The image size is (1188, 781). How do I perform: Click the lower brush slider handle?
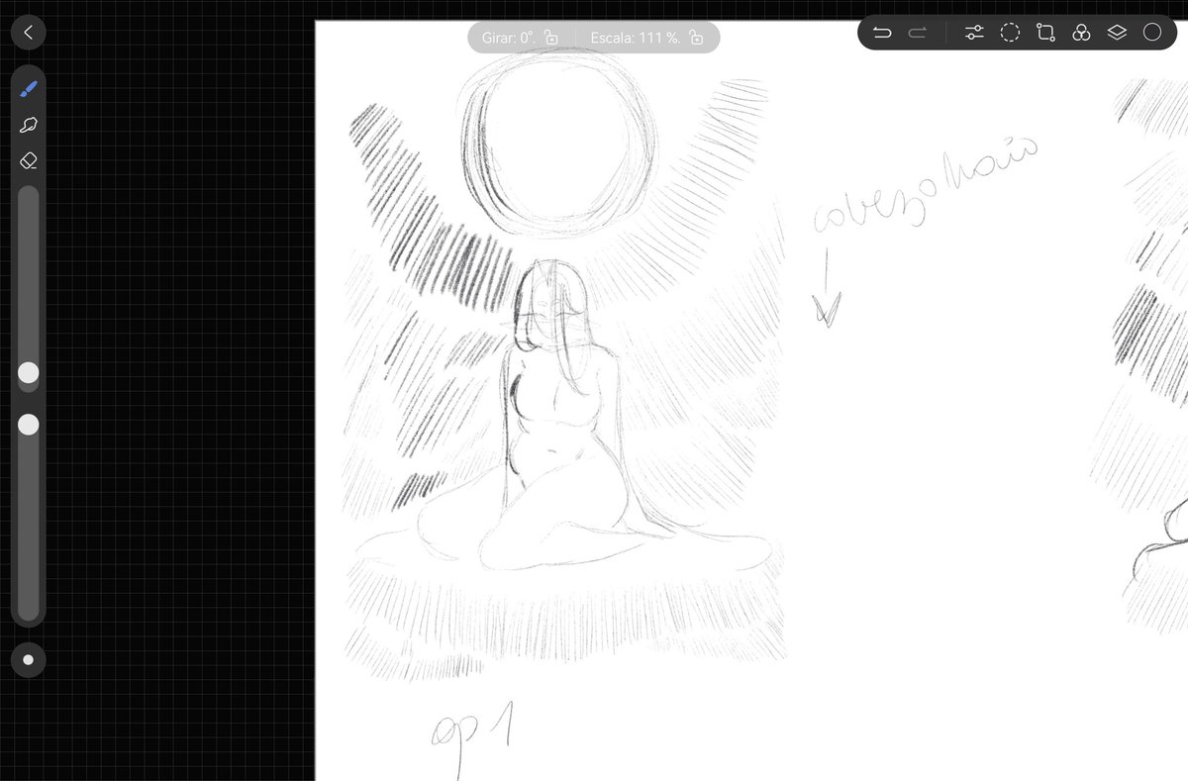pos(29,425)
